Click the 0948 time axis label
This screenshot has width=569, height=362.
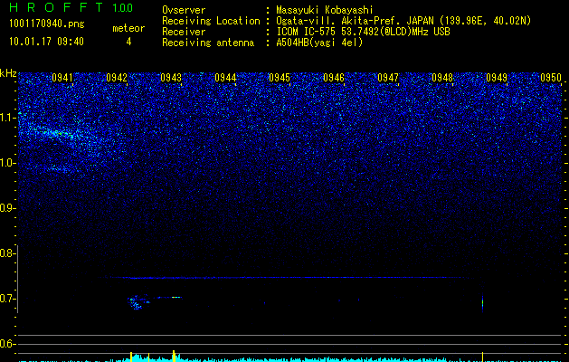[x=442, y=78]
